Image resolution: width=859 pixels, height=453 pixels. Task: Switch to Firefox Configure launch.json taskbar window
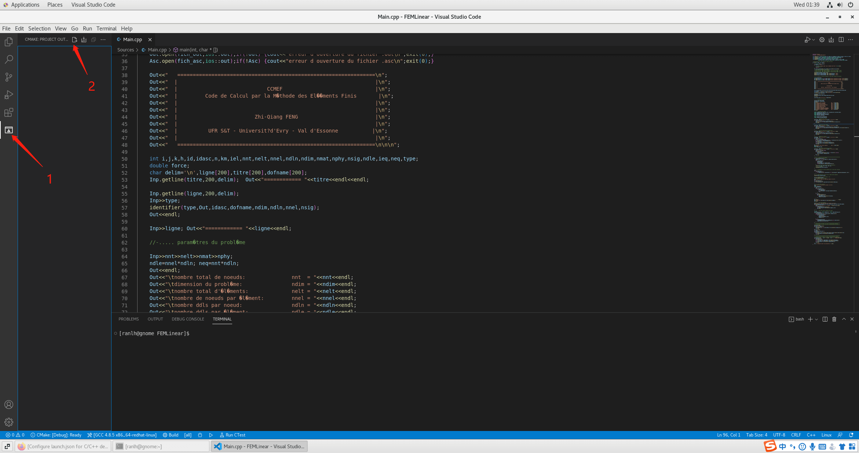coord(63,446)
